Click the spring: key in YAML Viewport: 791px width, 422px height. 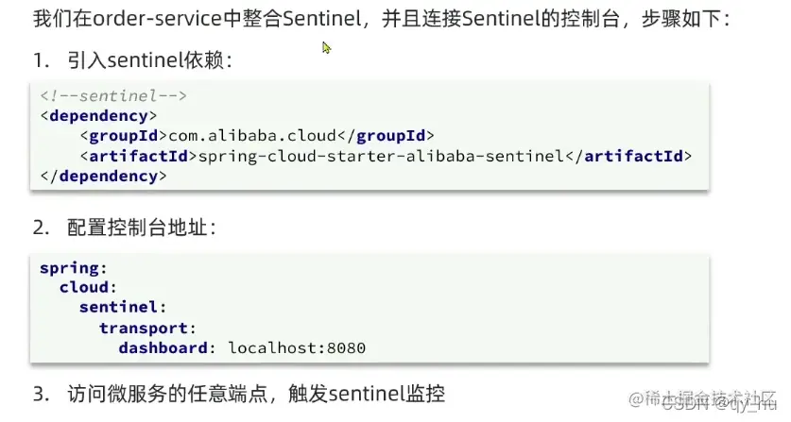74,268
